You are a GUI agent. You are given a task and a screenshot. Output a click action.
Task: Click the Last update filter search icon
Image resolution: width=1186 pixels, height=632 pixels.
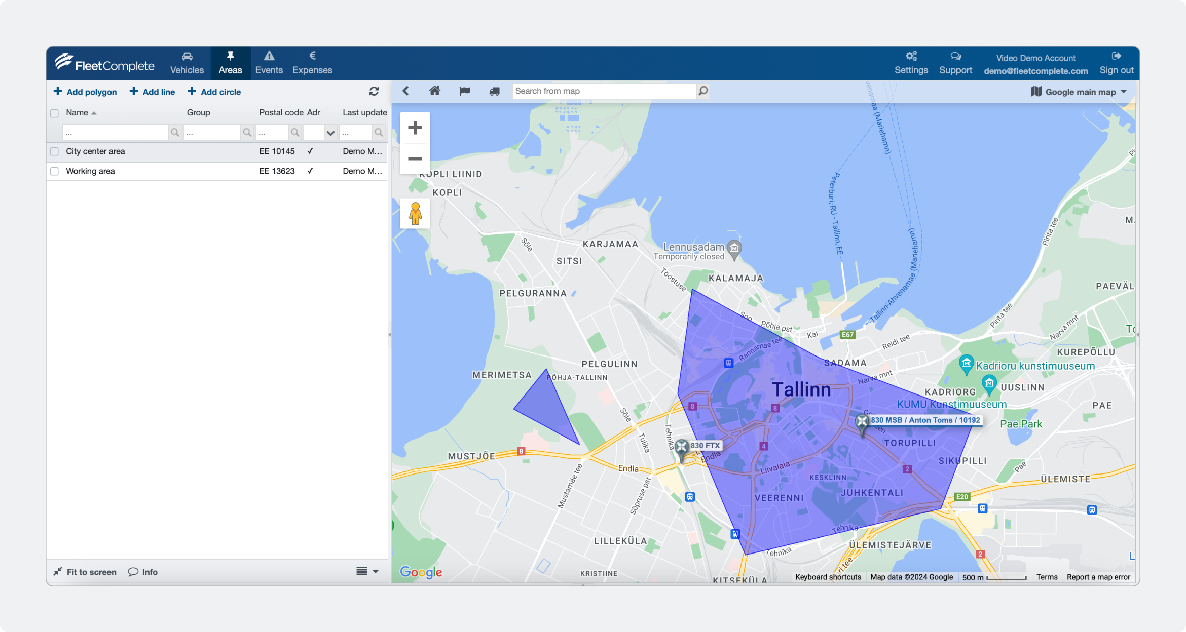[379, 133]
